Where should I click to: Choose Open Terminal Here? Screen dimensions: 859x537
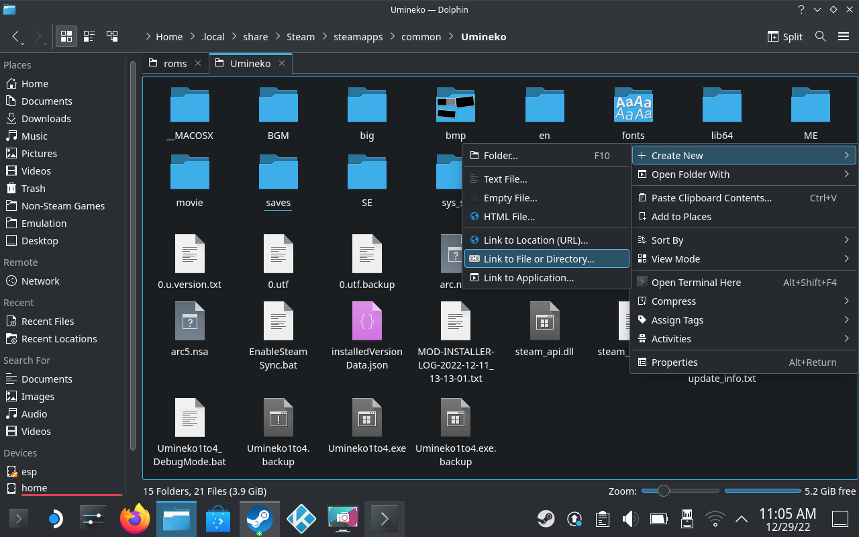(x=744, y=283)
